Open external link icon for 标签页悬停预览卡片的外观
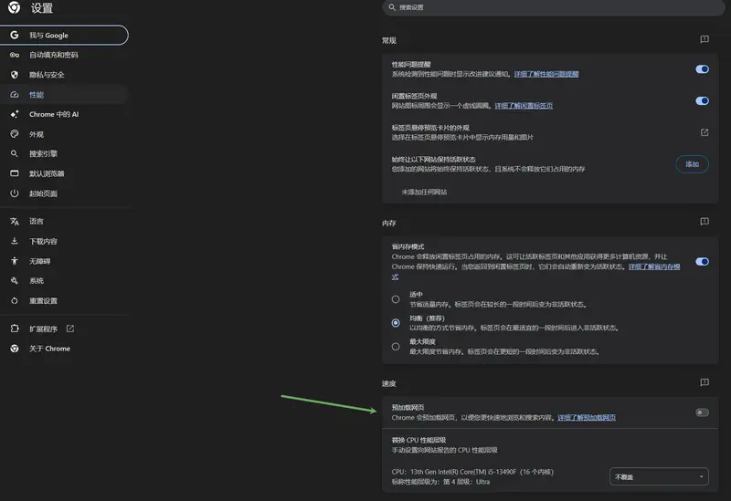The height and width of the screenshot is (501, 731). click(x=705, y=132)
